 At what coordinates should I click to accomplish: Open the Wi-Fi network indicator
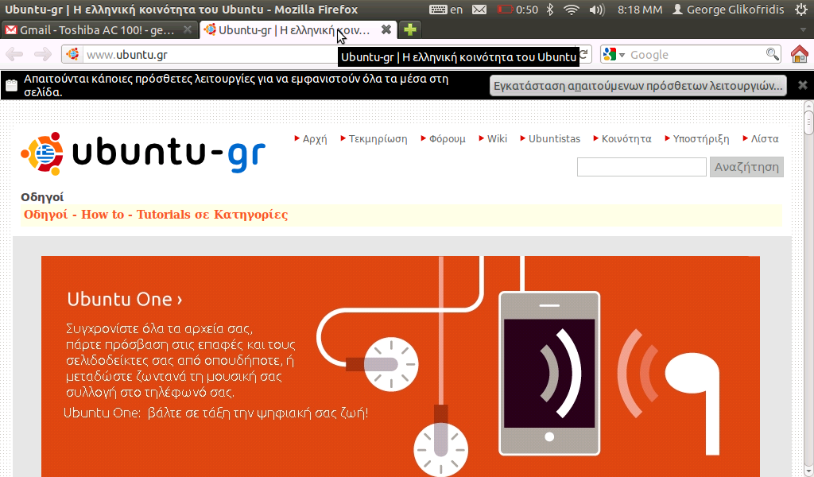click(572, 10)
